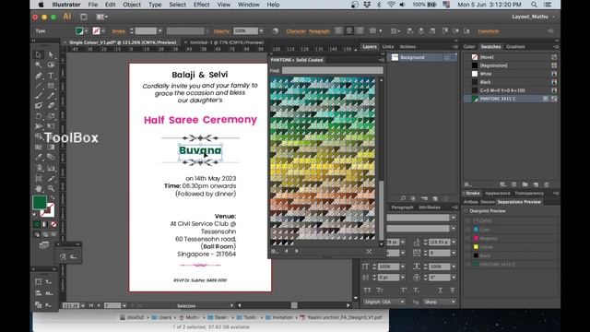Image resolution: width=590 pixels, height=332 pixels.
Task: Select the Rectangle tool
Action: click(x=51, y=86)
